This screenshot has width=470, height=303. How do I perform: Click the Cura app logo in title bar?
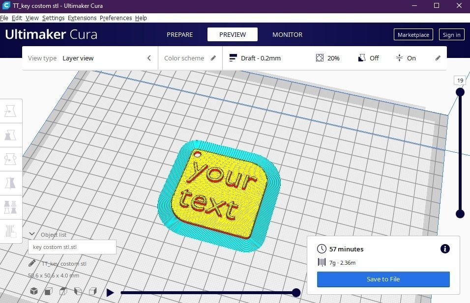6,5
